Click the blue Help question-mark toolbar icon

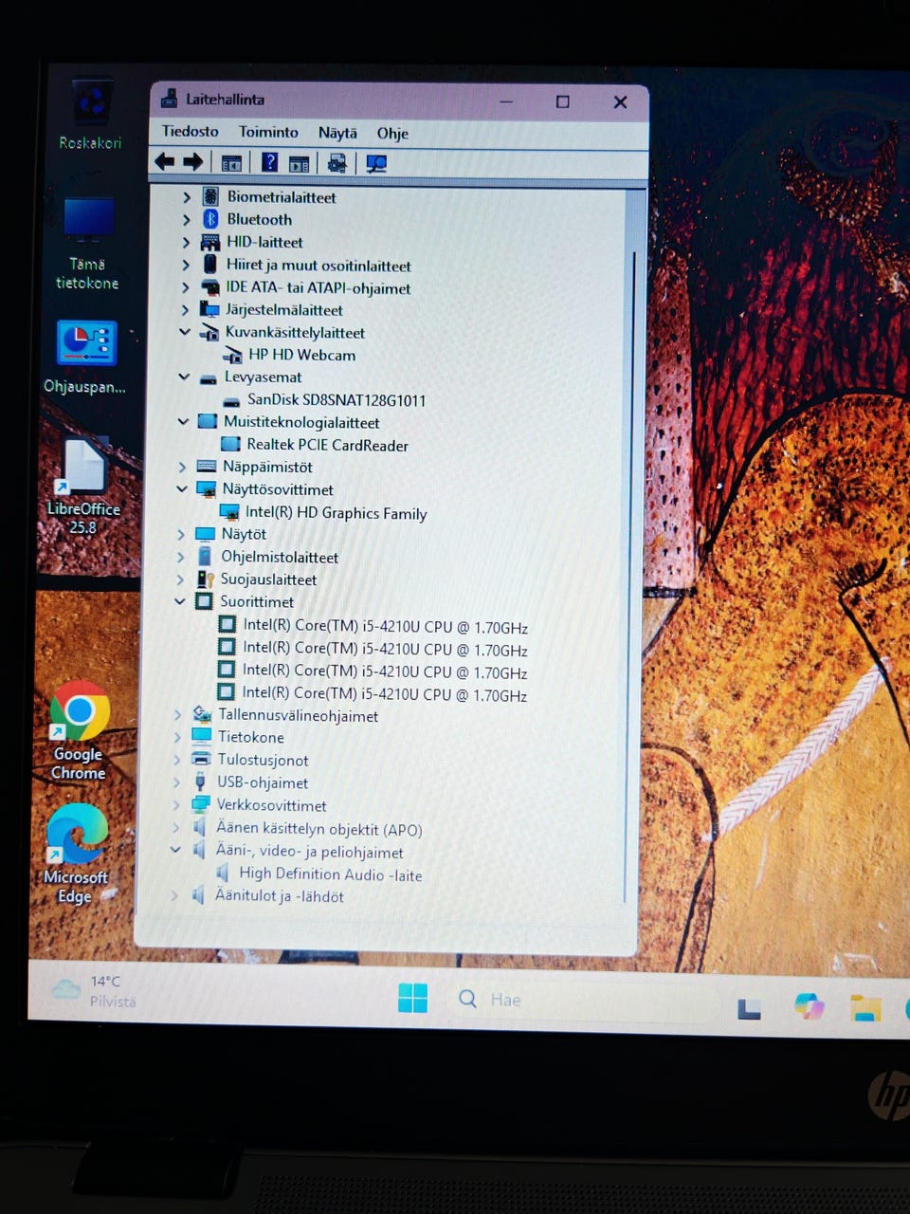coord(269,162)
